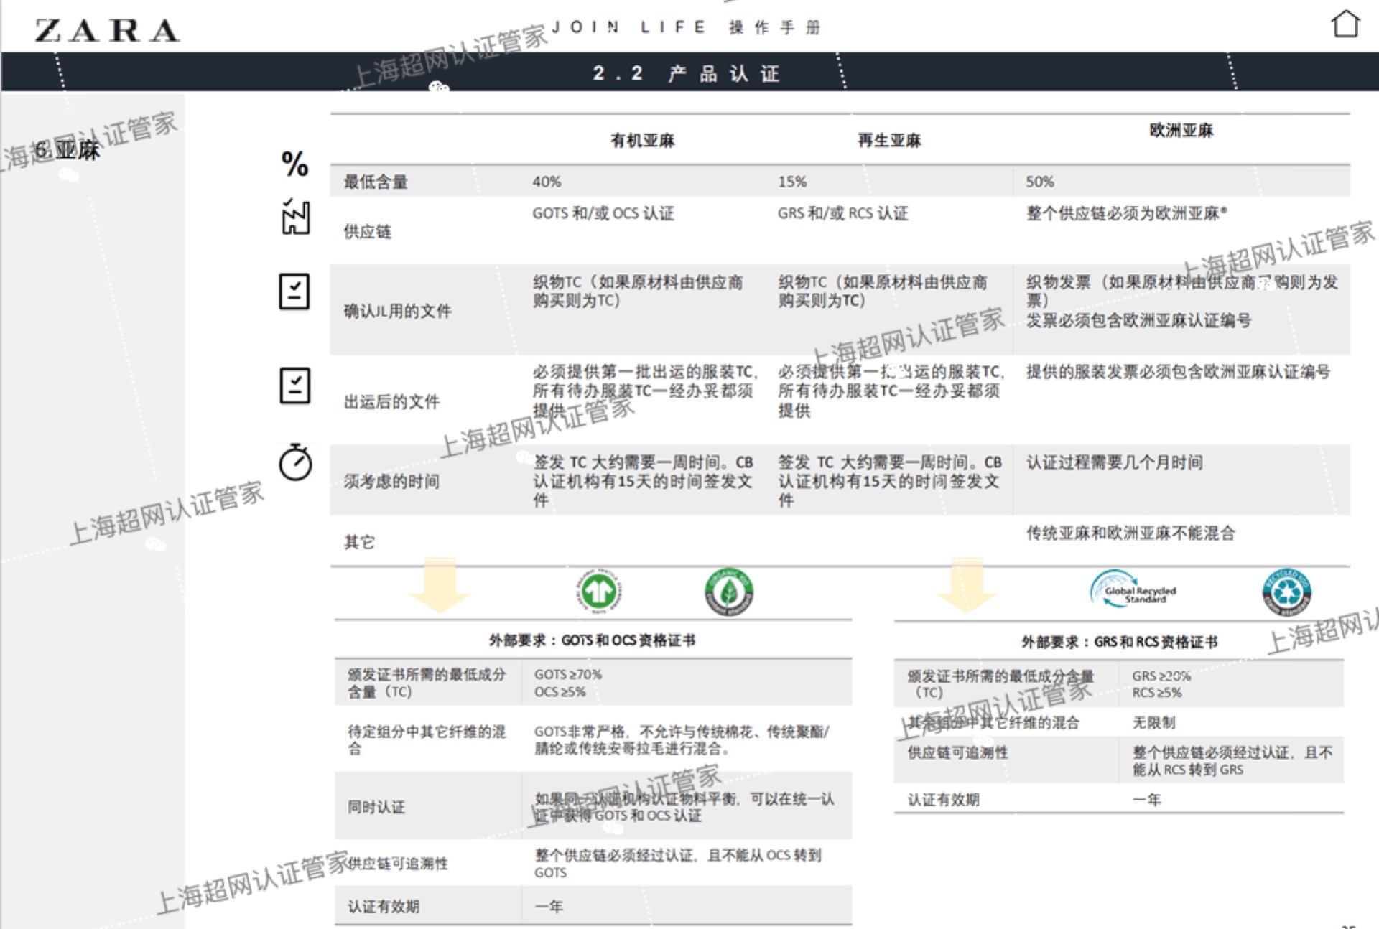Click 供应链可追溯性 in GRS/RCS table
1379x929 pixels.
coord(957,752)
